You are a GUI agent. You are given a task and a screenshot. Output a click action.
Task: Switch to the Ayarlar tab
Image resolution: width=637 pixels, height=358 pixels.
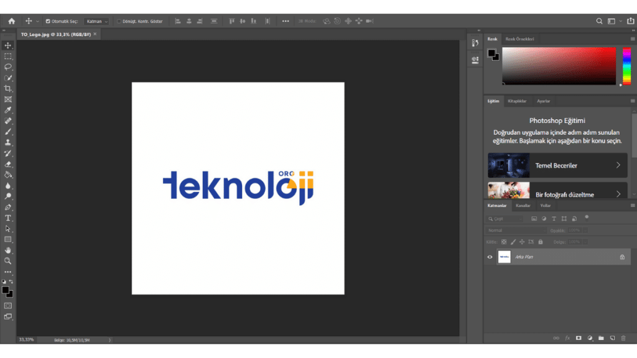click(x=543, y=101)
